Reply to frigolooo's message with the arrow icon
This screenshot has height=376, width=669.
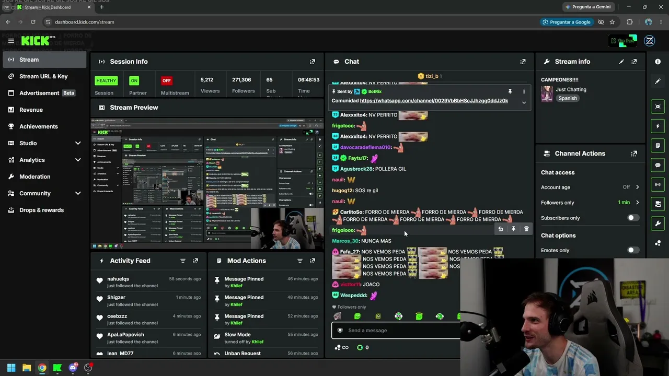[501, 229]
